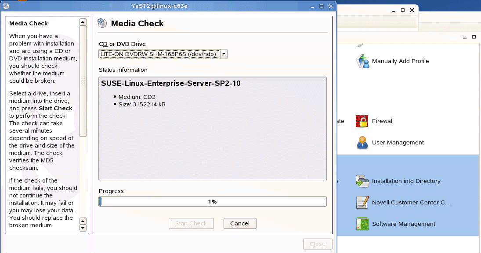The height and width of the screenshot is (253, 481).
Task: Open the YaST2 window menu icon in title bar
Action: [x=6, y=6]
